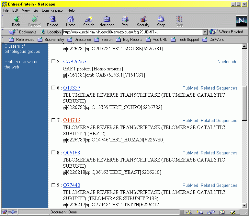The width and height of the screenshot is (249, 216).
Task: Check the box for result 8 Q06163
Action: pos(53,152)
